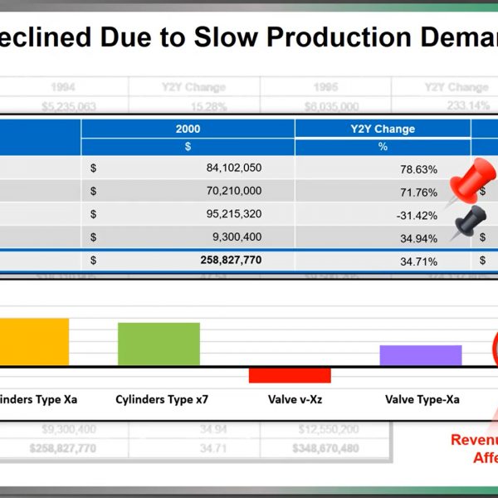Click the black push pin icon

point(470,222)
